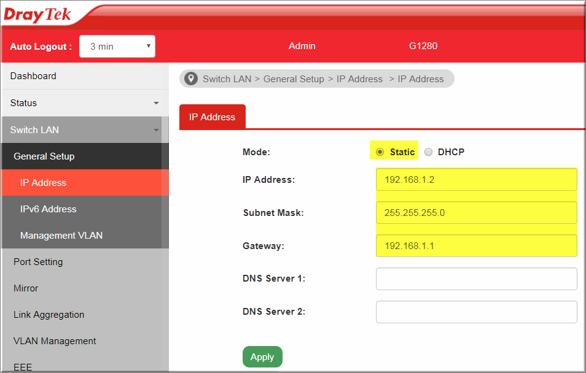Click the Admin label in header

pos(302,46)
